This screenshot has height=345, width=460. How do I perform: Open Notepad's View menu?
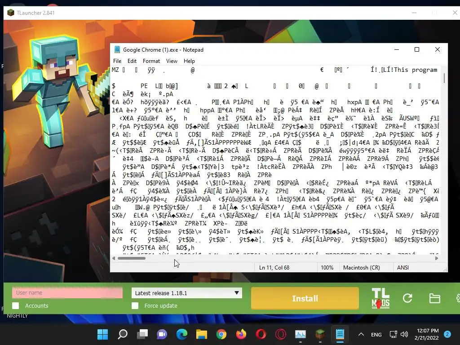(x=172, y=61)
